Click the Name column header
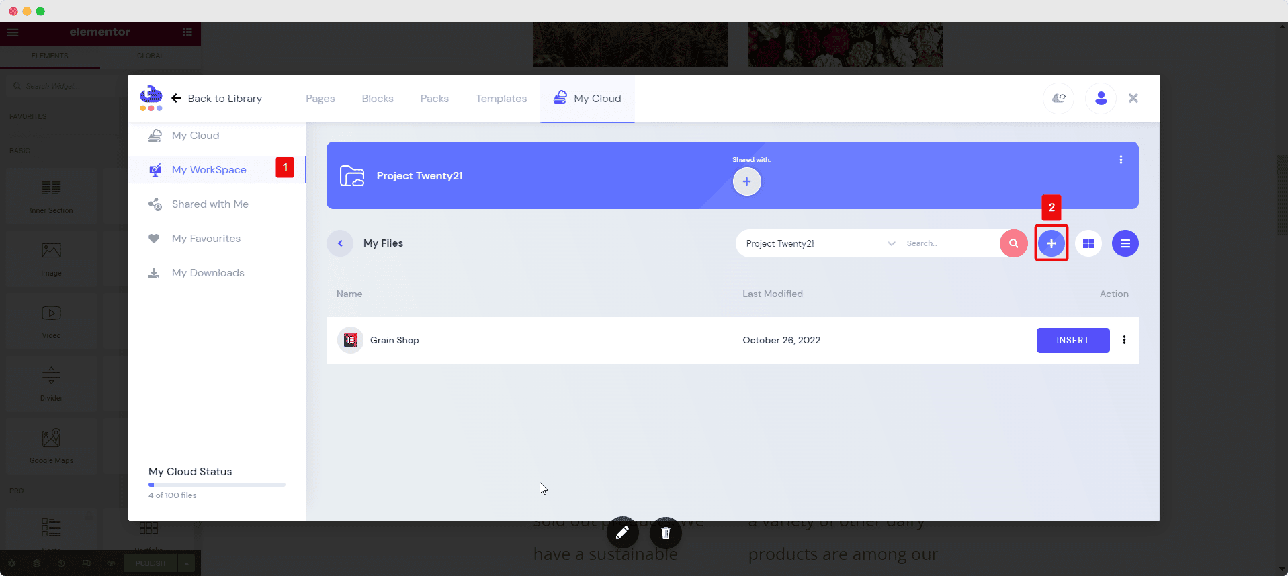The height and width of the screenshot is (576, 1288). click(x=349, y=294)
